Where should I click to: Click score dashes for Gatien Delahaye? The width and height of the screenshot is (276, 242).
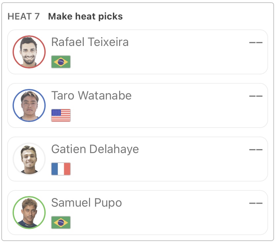255,150
